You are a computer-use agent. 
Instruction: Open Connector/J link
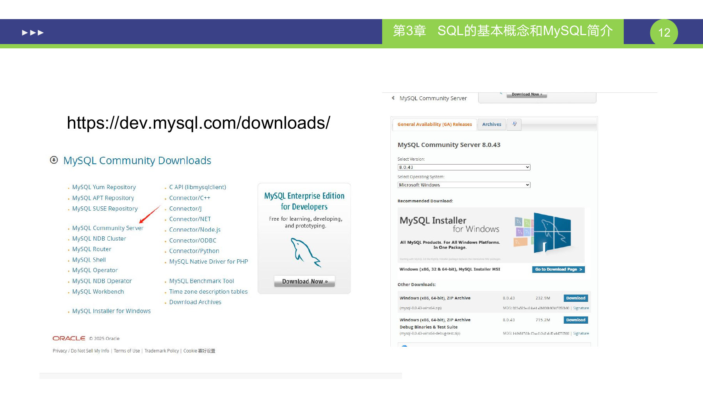coord(185,209)
